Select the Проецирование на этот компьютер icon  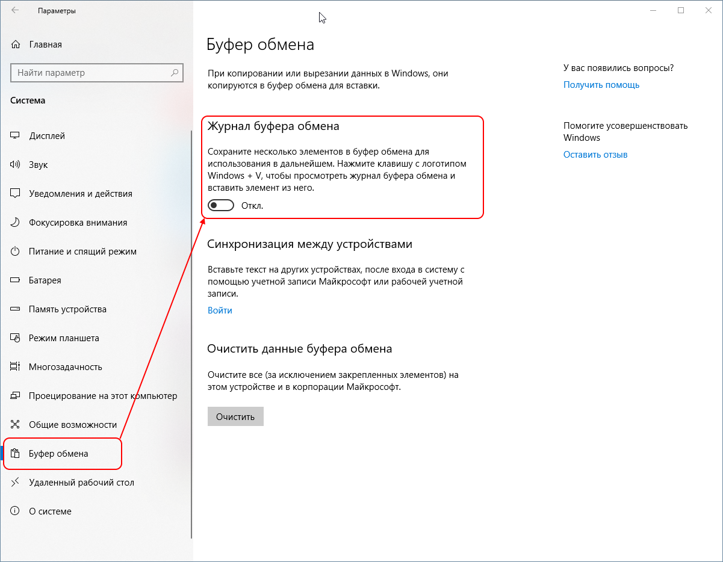[x=14, y=395]
